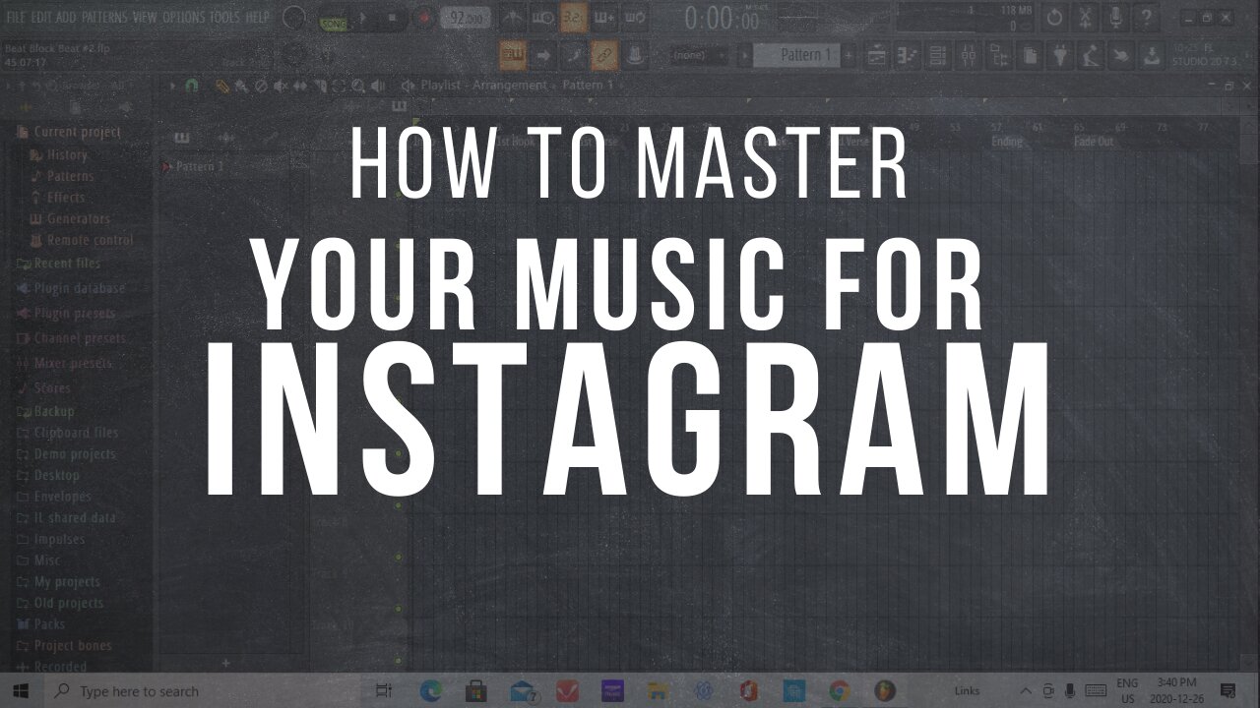
Task: Toggle the 3.2.1 countdown before recording
Action: pyautogui.click(x=574, y=18)
